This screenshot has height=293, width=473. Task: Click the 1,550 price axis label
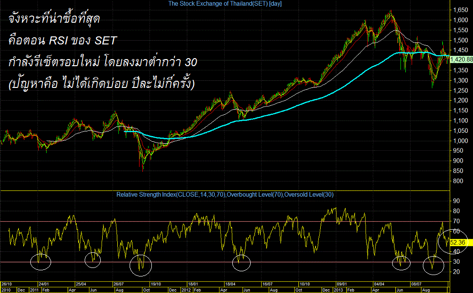pos(461,30)
